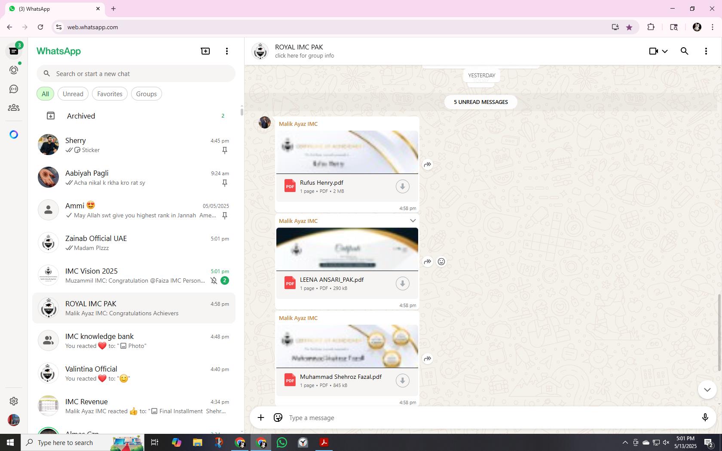Open Ammi chat
This screenshot has height=451, width=722.
134,210
